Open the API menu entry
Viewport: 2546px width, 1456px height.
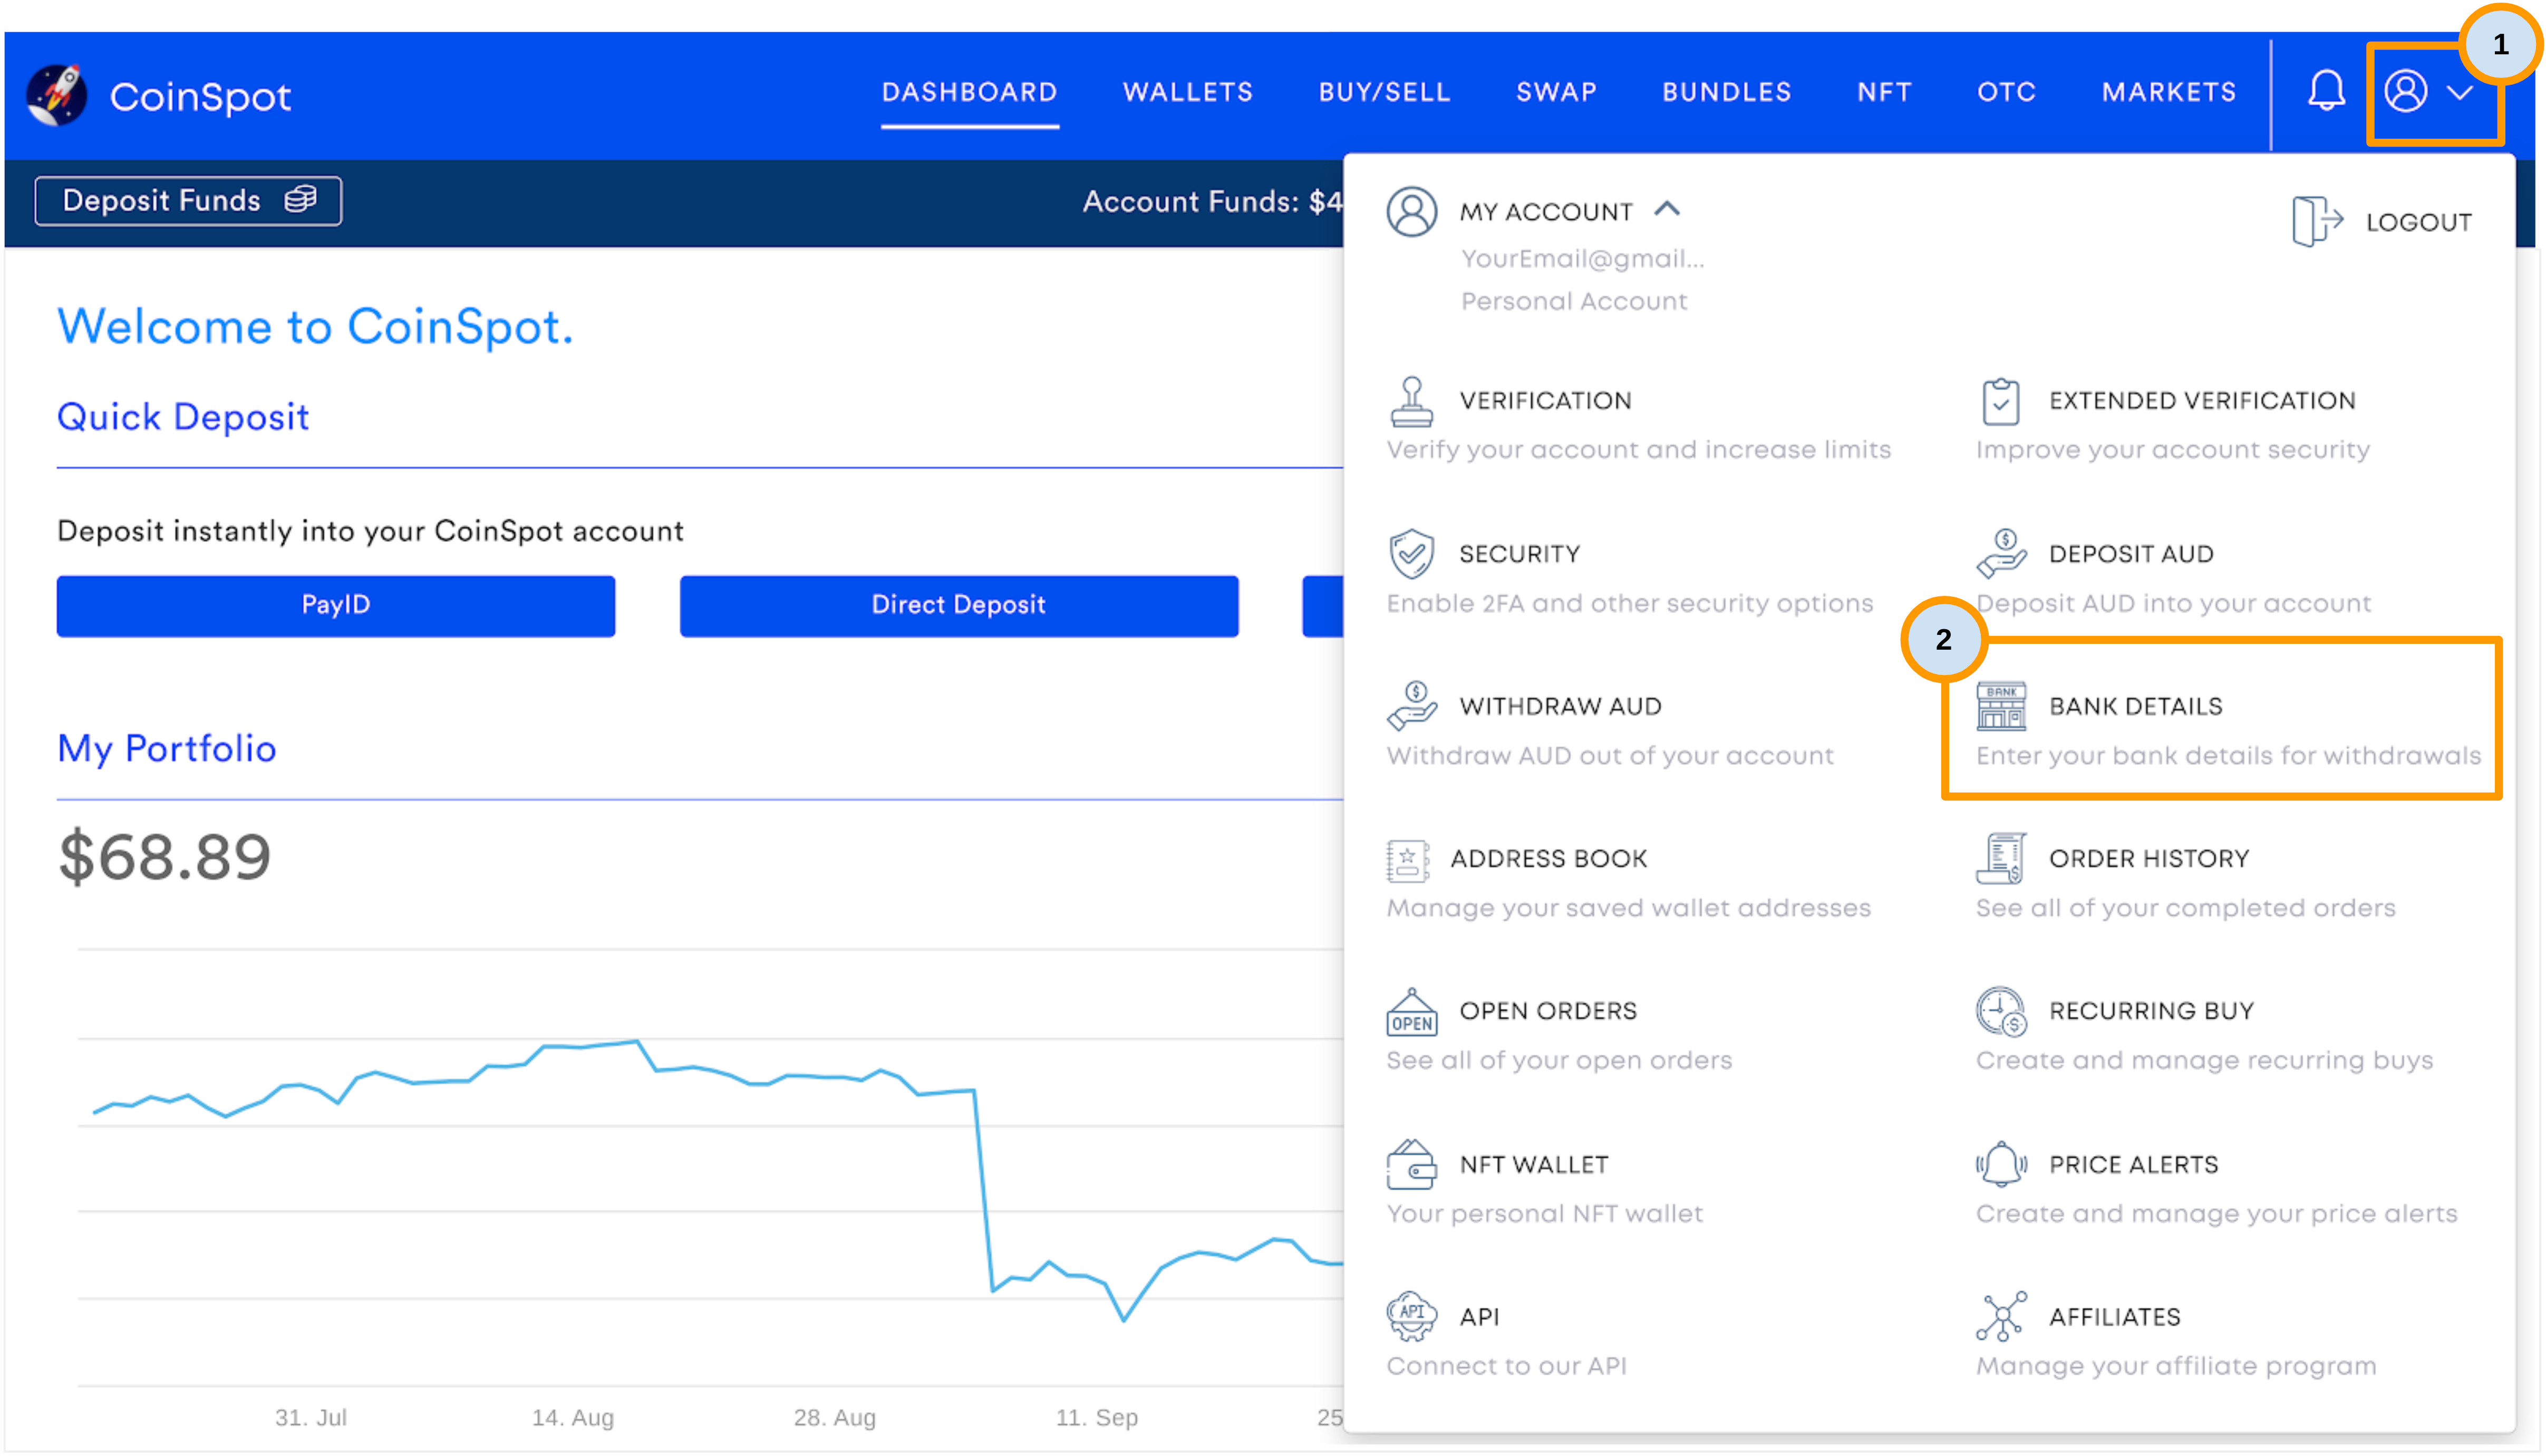pyautogui.click(x=1478, y=1317)
